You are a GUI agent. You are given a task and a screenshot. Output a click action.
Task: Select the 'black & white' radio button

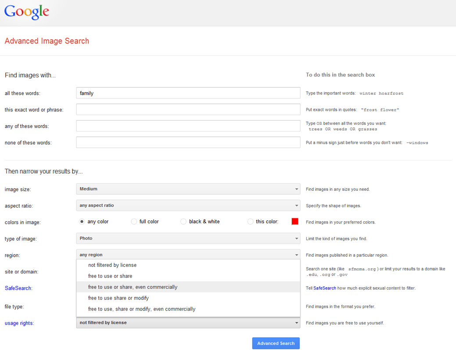[x=183, y=222]
